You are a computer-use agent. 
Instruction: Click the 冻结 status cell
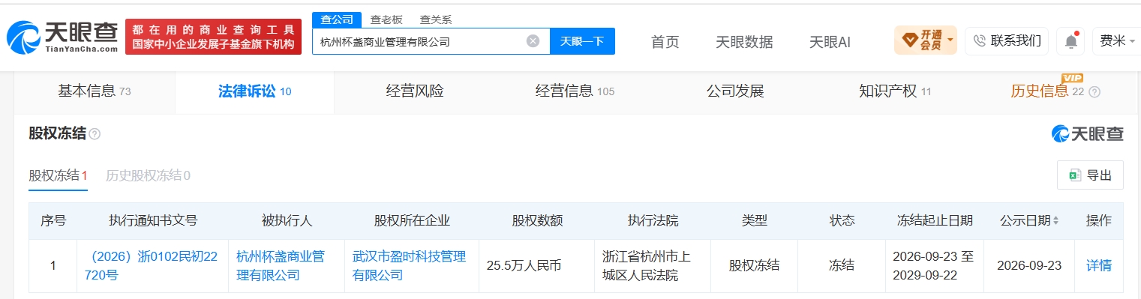click(x=842, y=265)
